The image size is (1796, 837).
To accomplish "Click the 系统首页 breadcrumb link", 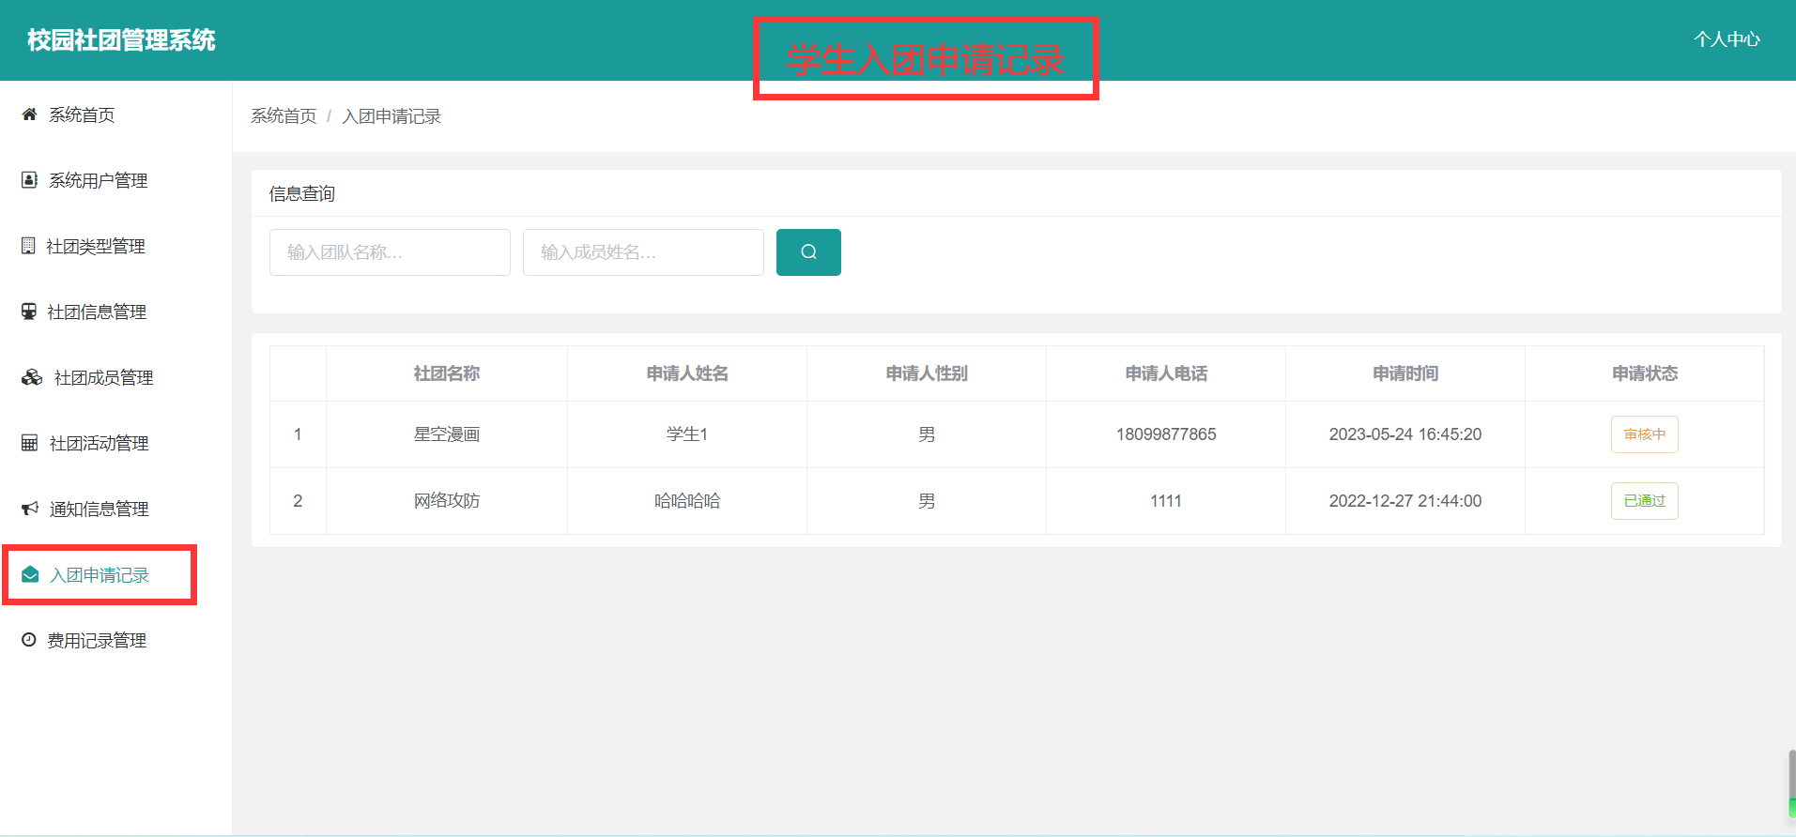I will point(284,116).
